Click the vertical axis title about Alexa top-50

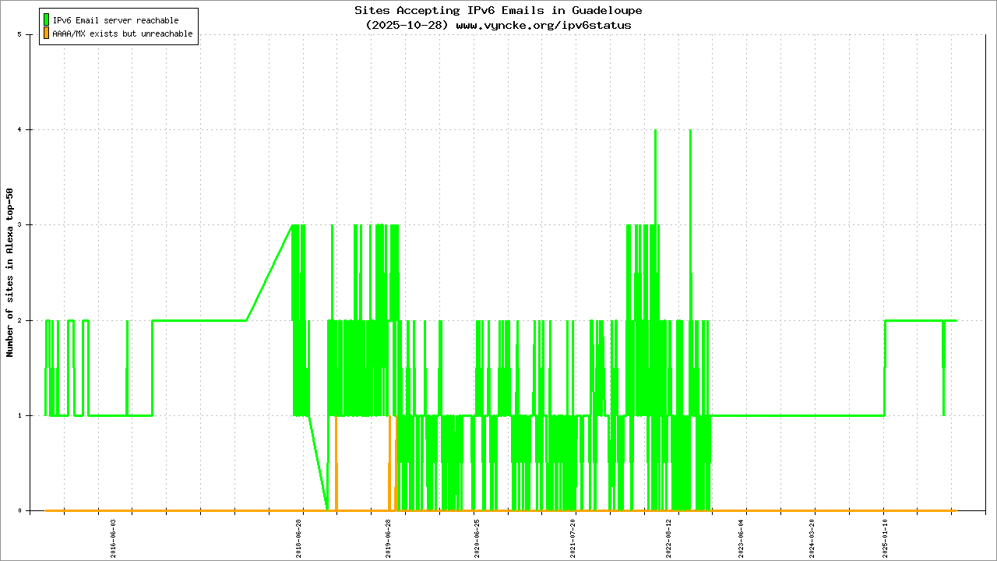click(x=10, y=273)
